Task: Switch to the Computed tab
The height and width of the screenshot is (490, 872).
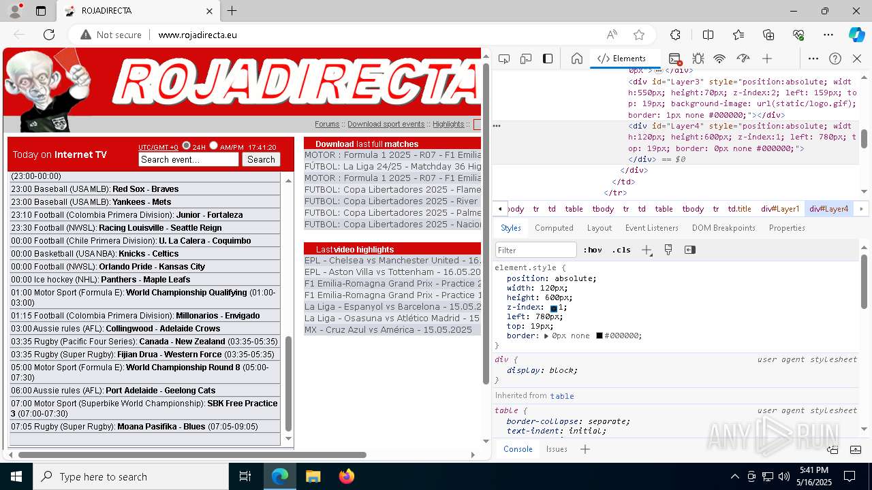Action: (x=554, y=228)
